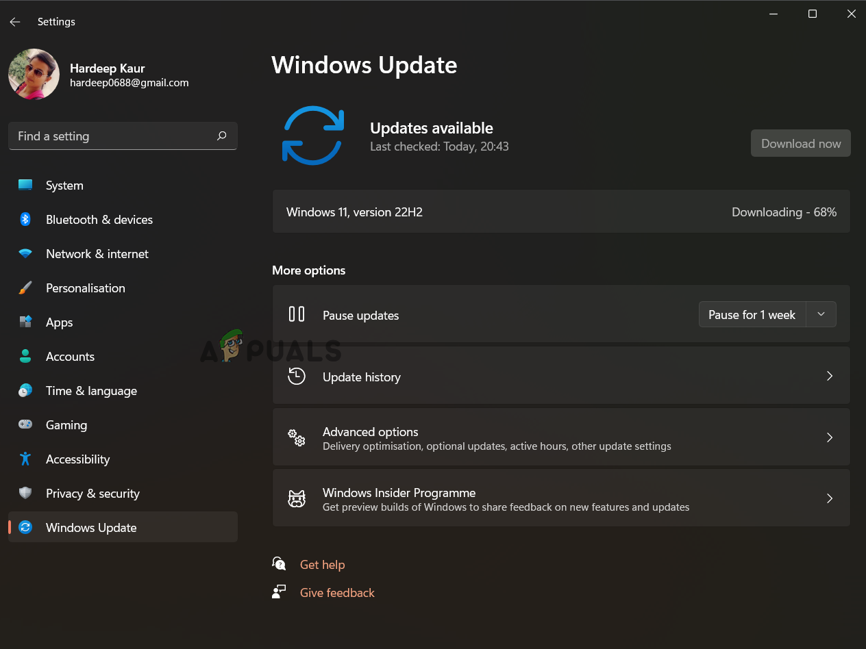Screen dimensions: 866x649
Task: Go to Apps settings
Action: coord(123,322)
